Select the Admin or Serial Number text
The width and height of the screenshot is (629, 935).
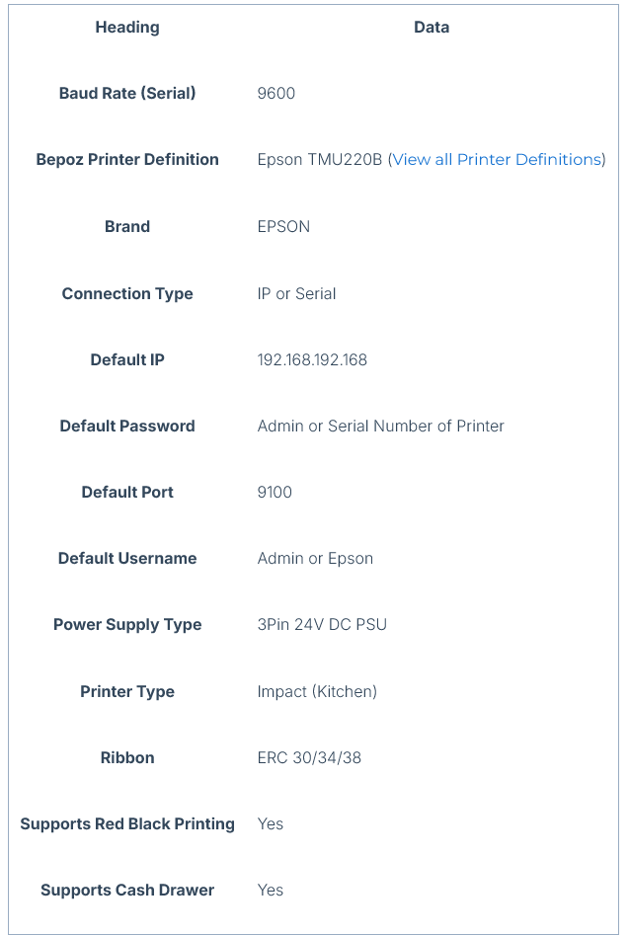(x=380, y=426)
